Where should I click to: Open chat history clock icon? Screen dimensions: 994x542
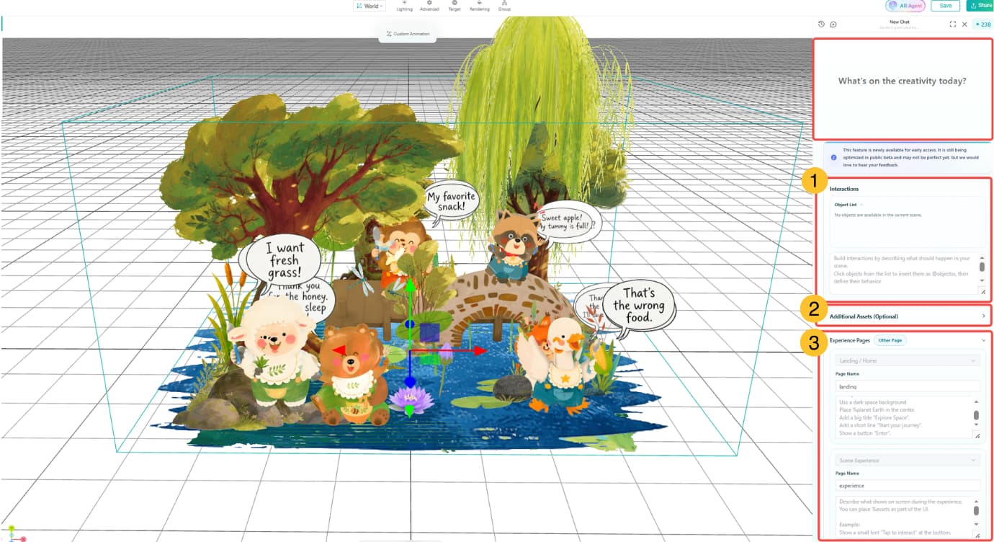point(821,24)
